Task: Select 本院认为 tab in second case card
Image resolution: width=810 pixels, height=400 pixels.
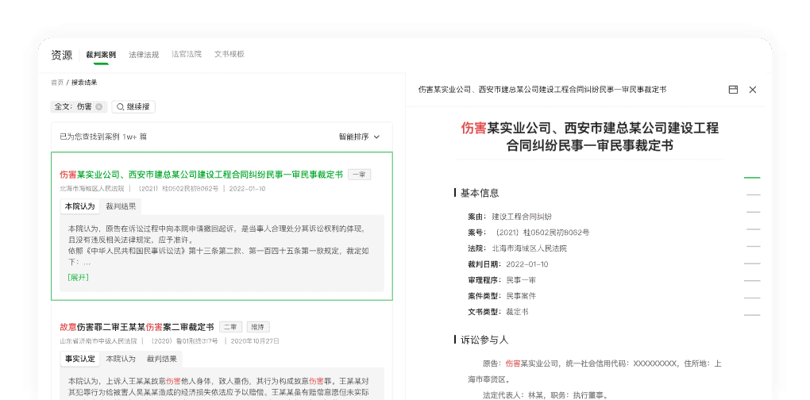Action: (x=121, y=359)
